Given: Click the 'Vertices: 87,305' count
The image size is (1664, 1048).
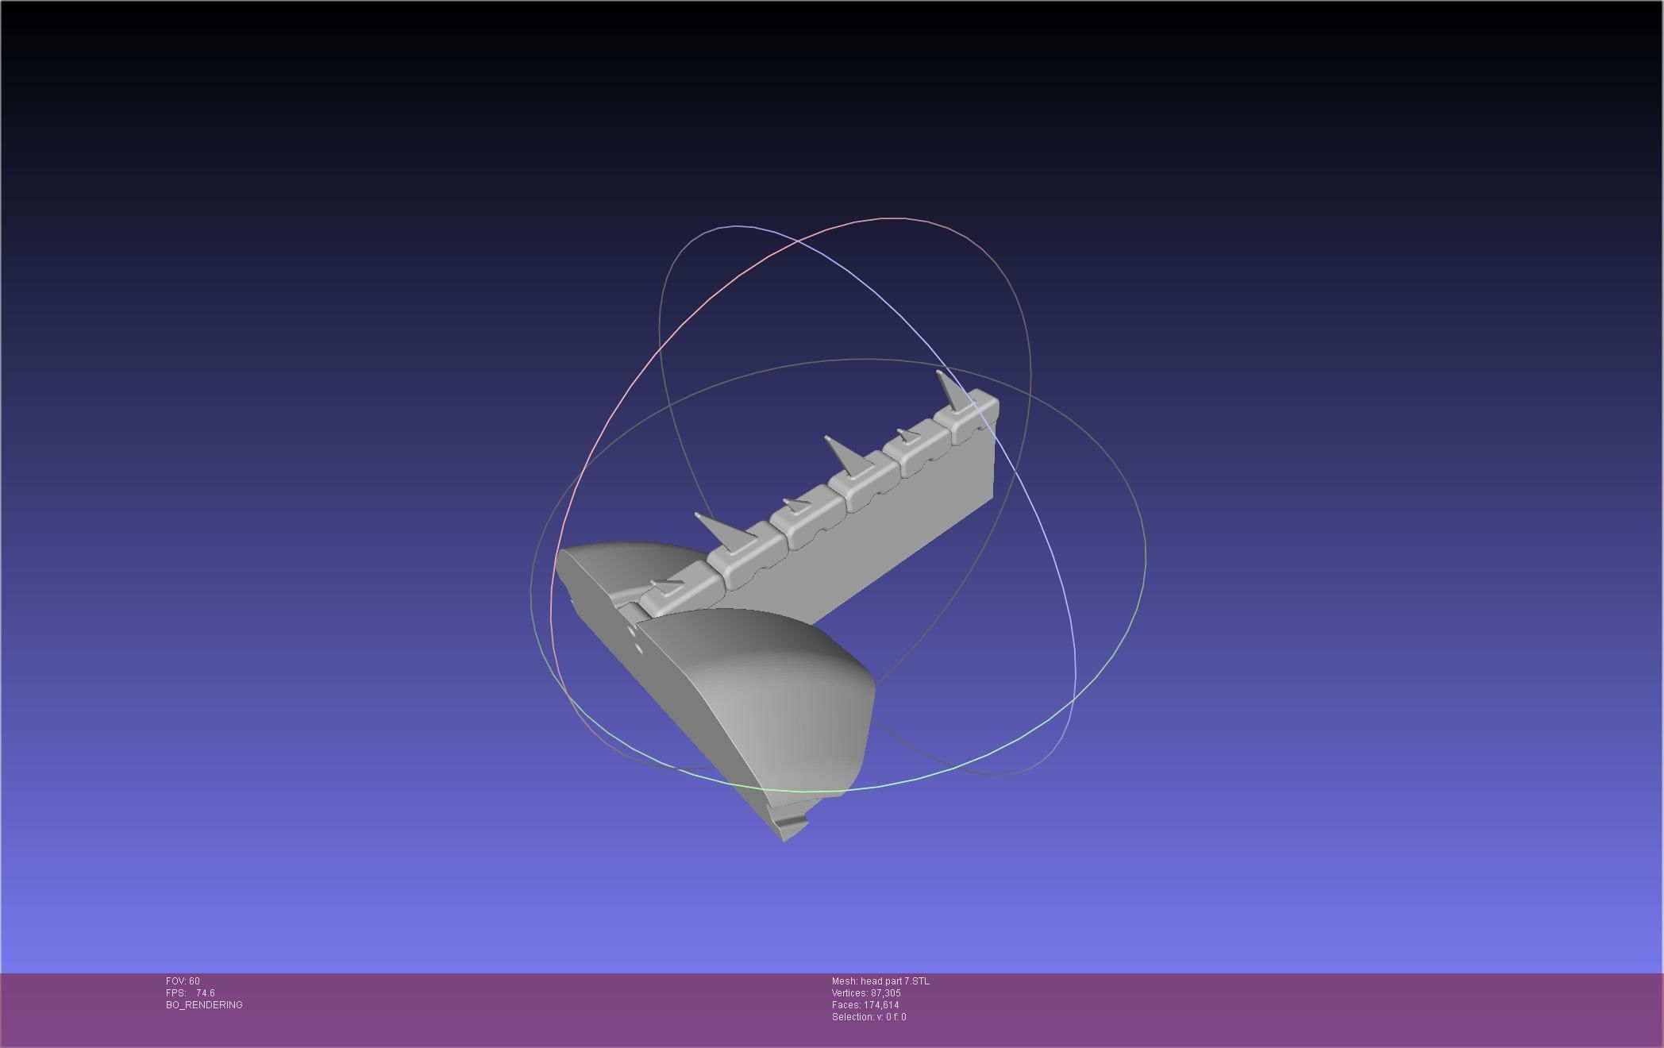Looking at the screenshot, I should (x=866, y=993).
